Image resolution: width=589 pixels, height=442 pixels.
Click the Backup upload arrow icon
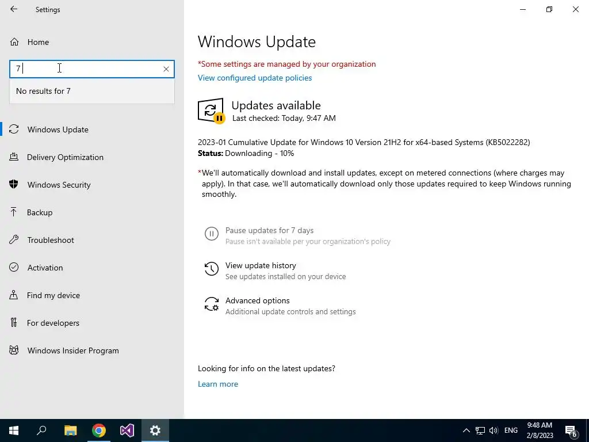pyautogui.click(x=14, y=212)
